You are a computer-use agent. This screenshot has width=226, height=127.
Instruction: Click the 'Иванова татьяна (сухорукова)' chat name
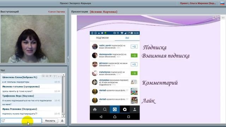21,86
